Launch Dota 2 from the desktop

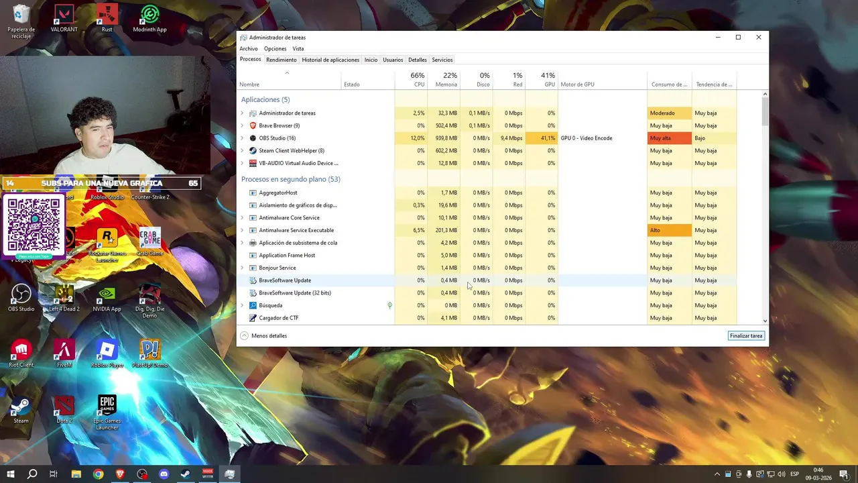[64, 409]
